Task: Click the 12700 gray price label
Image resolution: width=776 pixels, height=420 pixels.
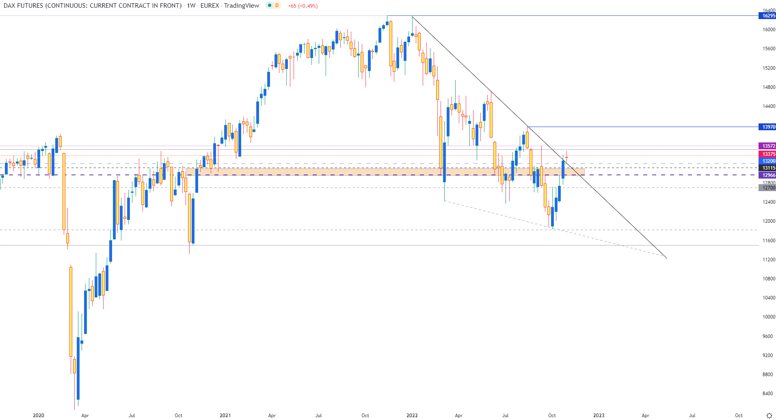Action: click(767, 188)
